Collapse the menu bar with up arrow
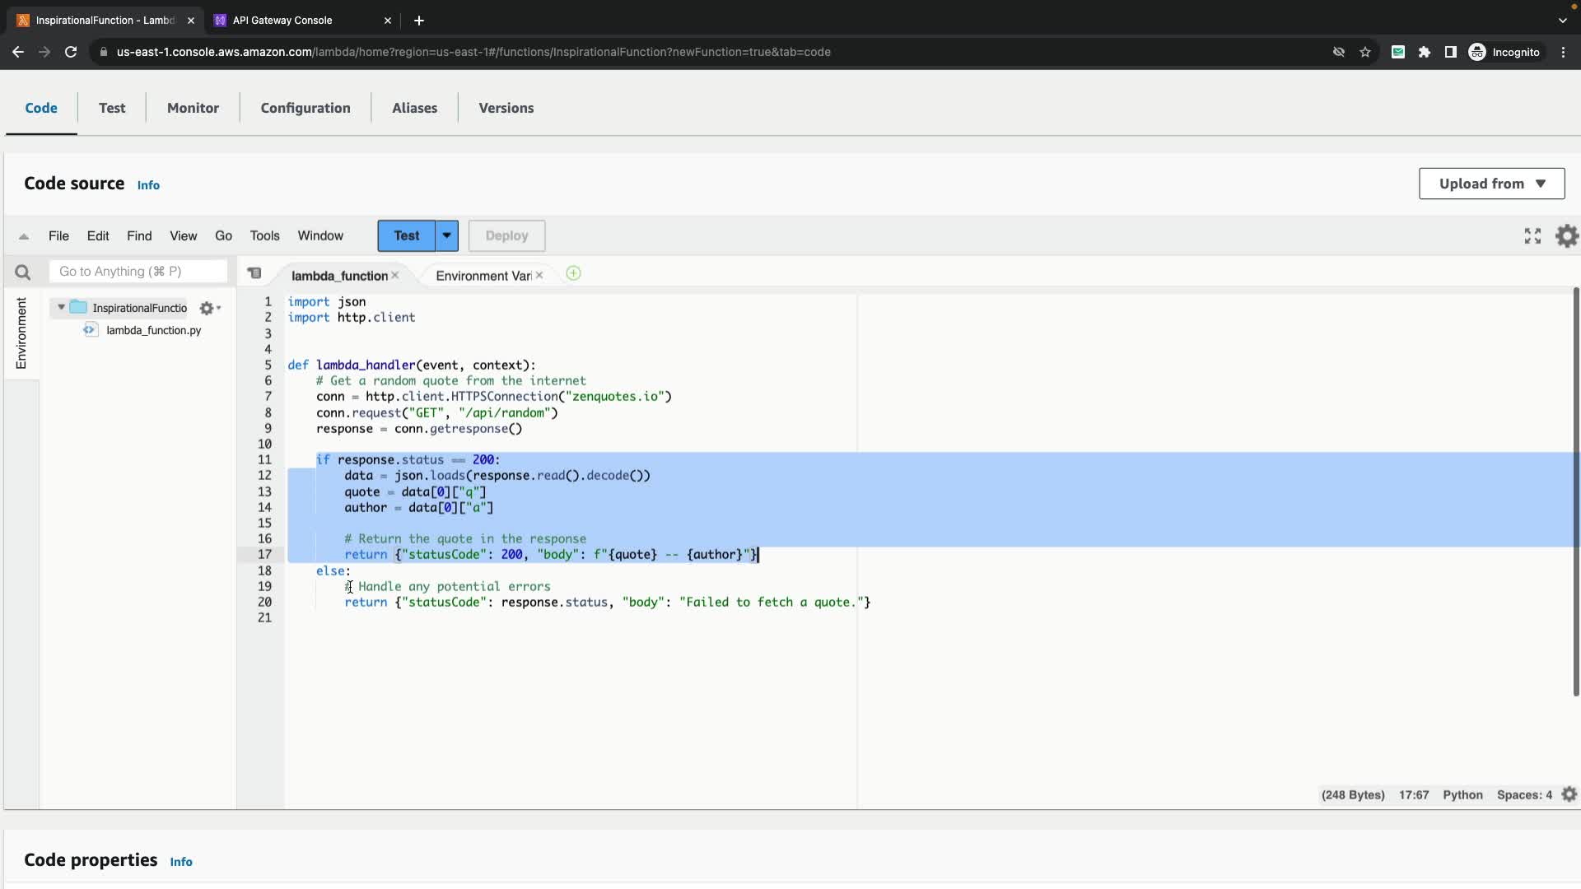Screen dimensions: 1581x889 click(24, 236)
